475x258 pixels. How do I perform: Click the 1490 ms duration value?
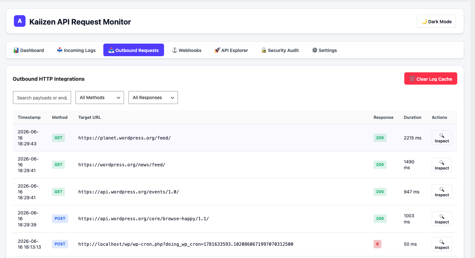409,165
